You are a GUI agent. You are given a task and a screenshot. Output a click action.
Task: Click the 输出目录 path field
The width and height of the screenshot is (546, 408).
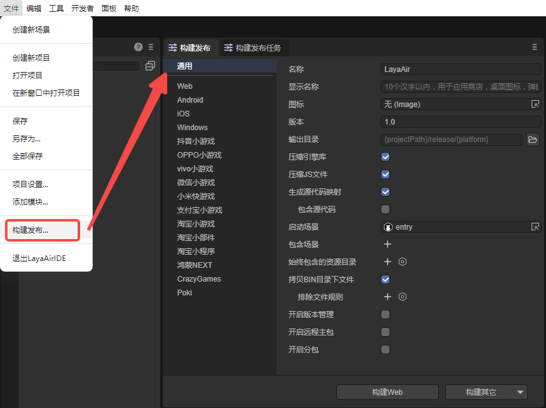451,140
